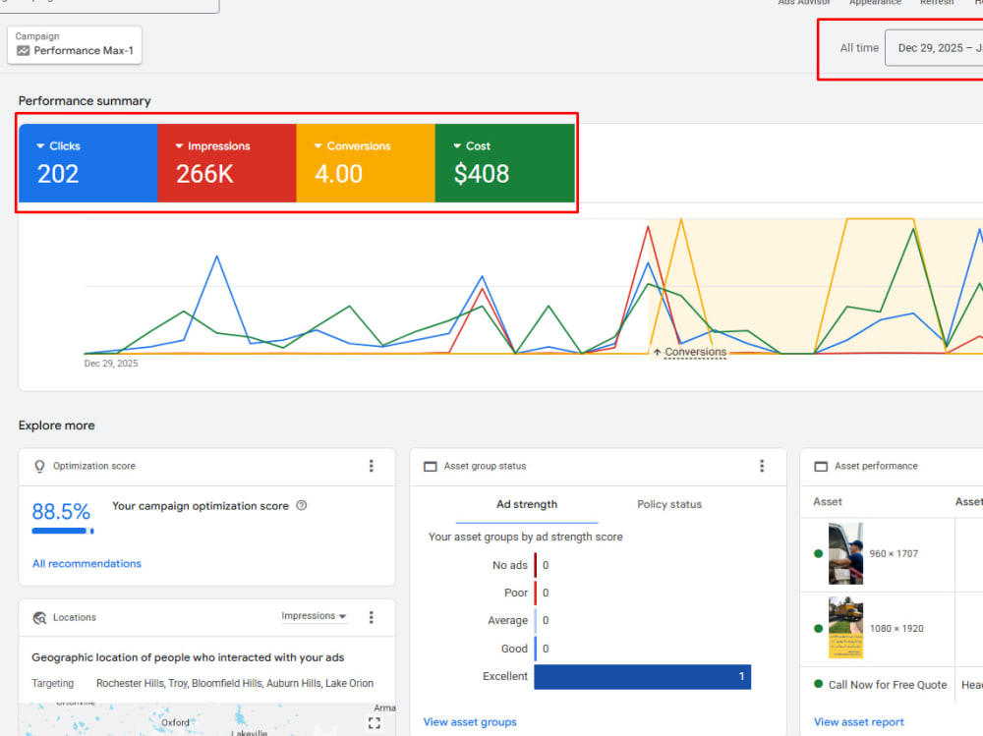
Task: Expand the locations map to fullscreen
Action: [375, 723]
